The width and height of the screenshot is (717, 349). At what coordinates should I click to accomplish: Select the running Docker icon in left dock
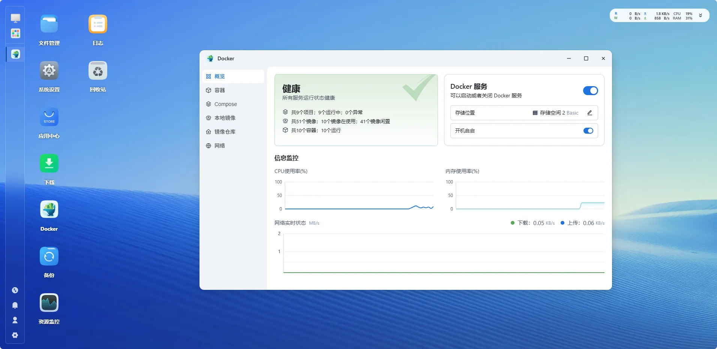(15, 54)
